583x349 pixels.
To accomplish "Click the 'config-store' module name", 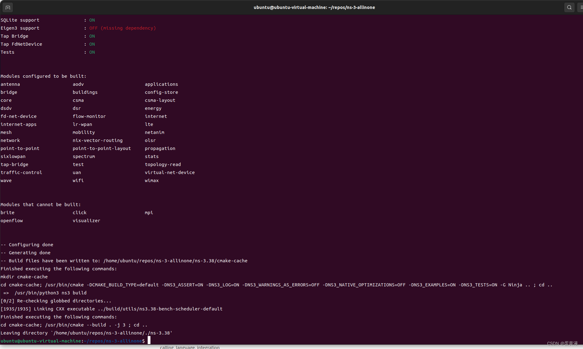I will (161, 92).
